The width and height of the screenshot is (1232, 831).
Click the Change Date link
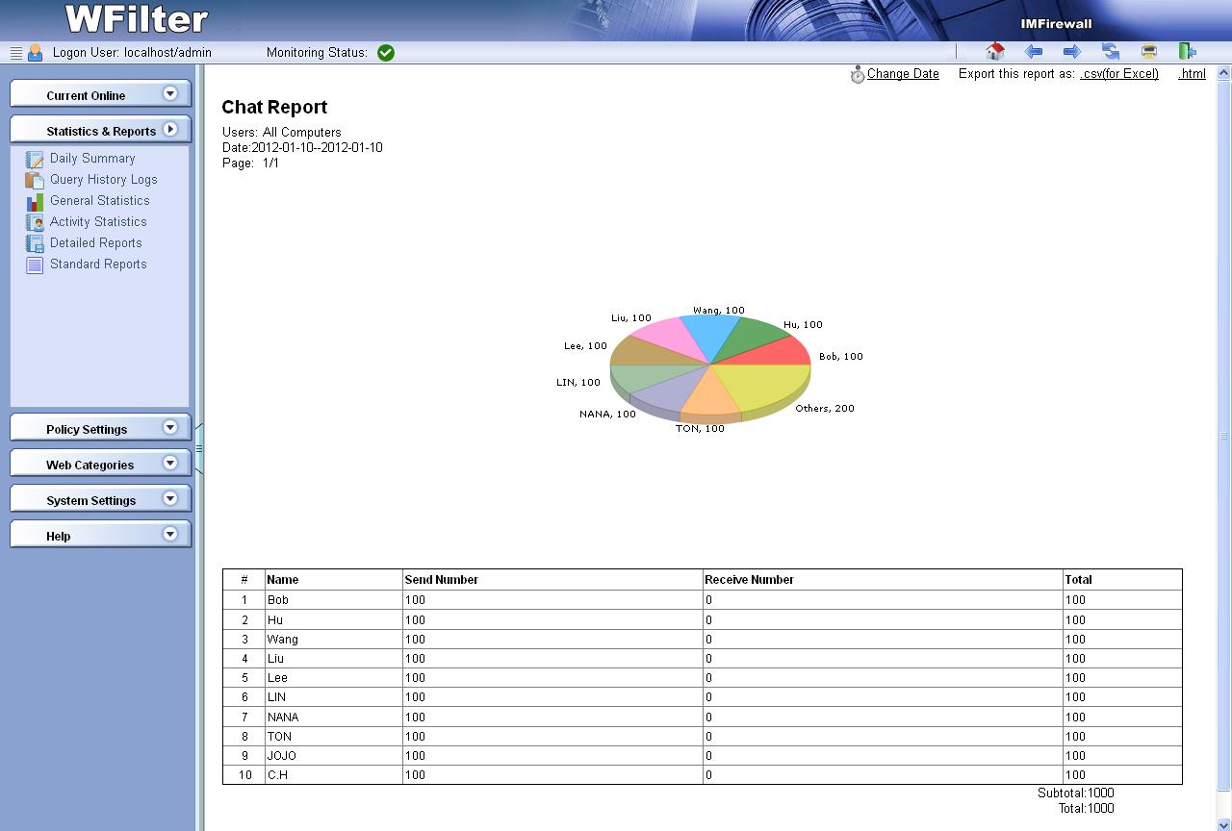click(902, 74)
